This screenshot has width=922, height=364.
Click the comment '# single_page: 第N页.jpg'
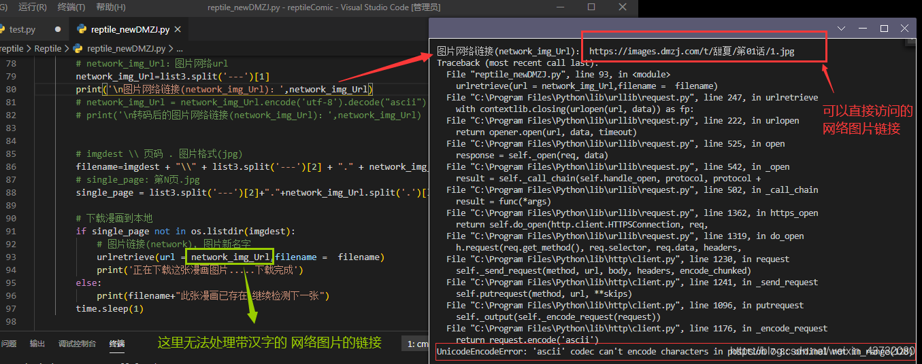click(x=138, y=179)
